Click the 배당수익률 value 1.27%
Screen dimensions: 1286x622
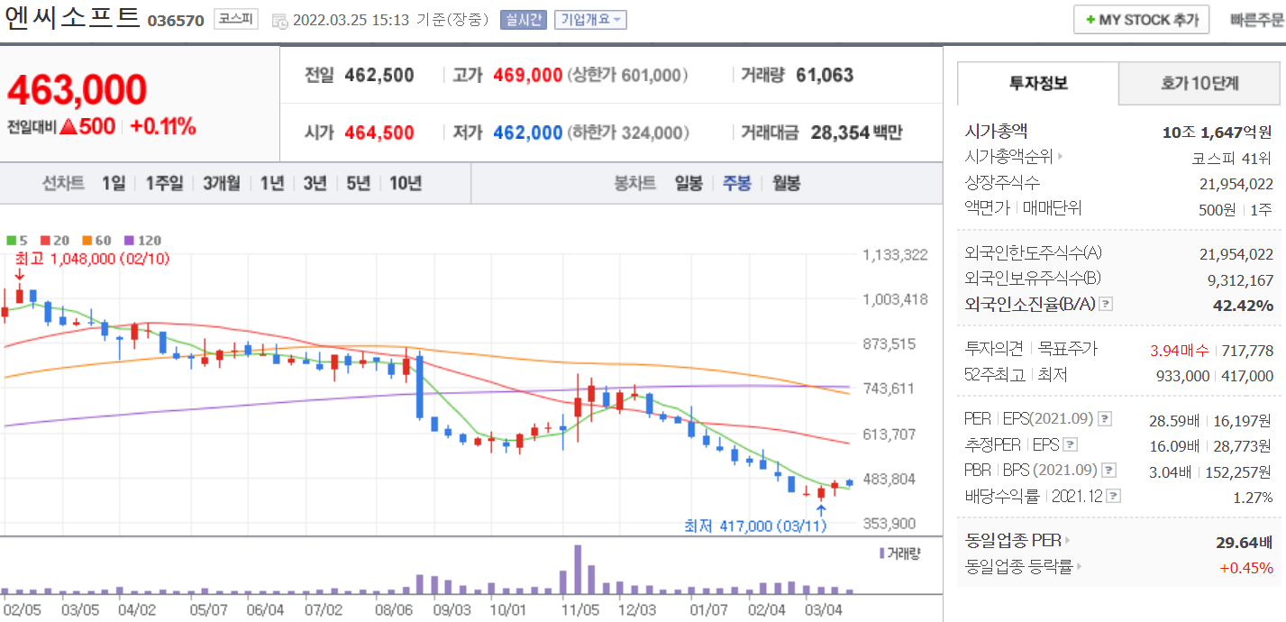coord(1253,498)
